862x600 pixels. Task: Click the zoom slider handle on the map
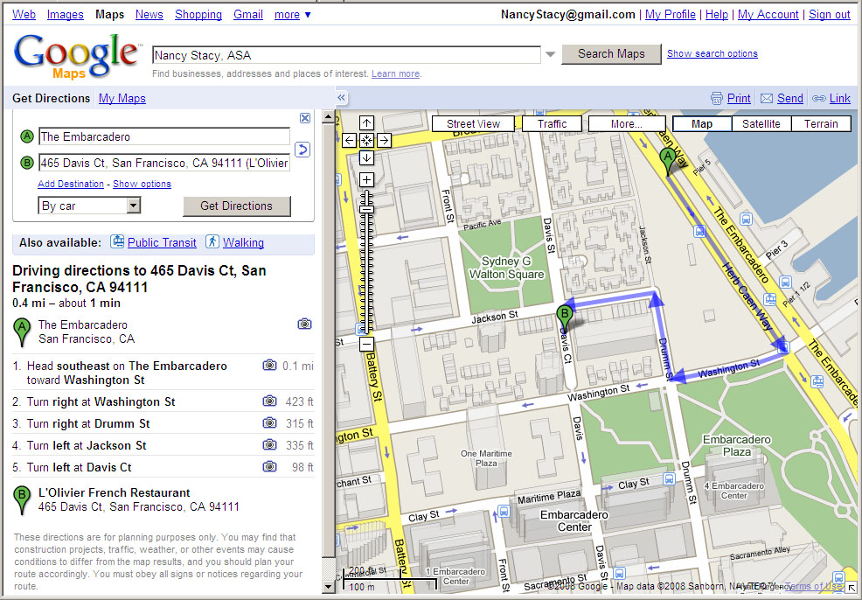(x=366, y=209)
